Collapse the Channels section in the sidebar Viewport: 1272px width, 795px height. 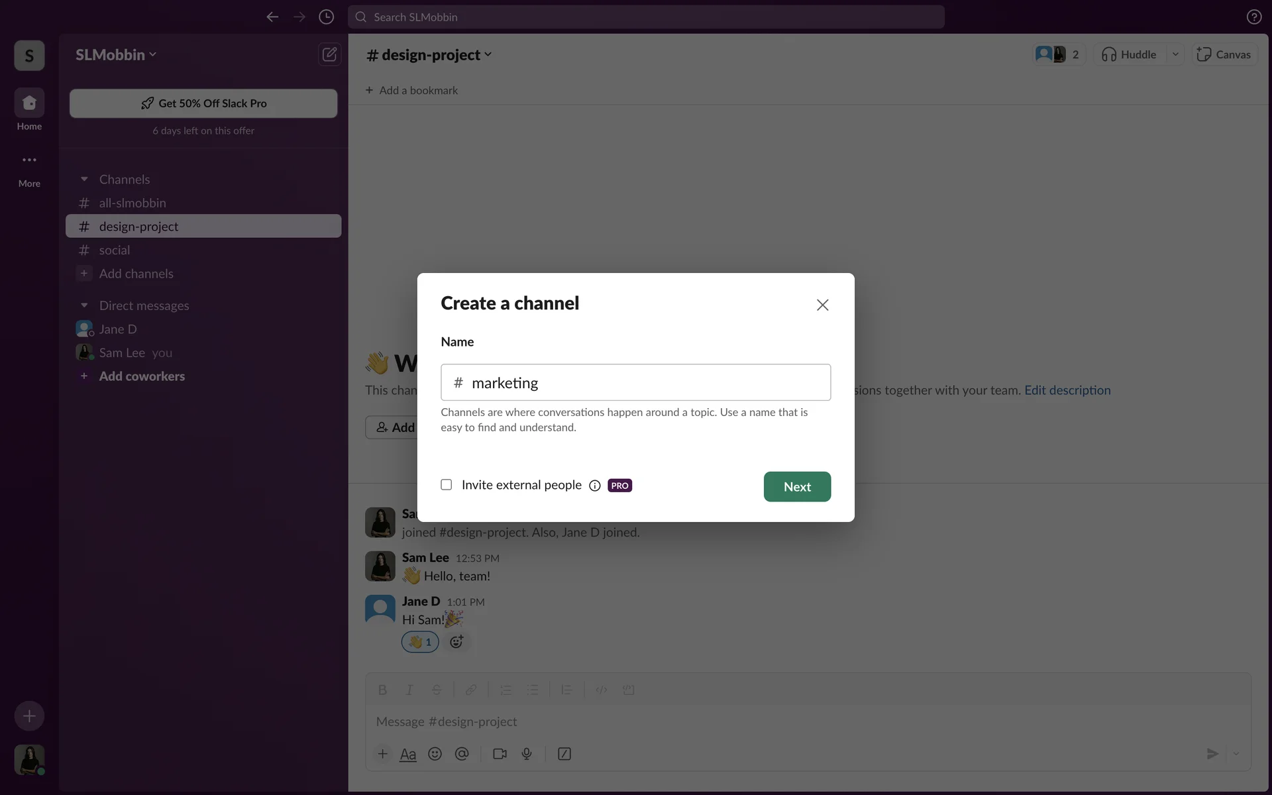coord(84,180)
